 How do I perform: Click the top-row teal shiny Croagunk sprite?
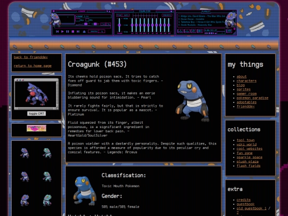pyautogui.click(x=47, y=153)
